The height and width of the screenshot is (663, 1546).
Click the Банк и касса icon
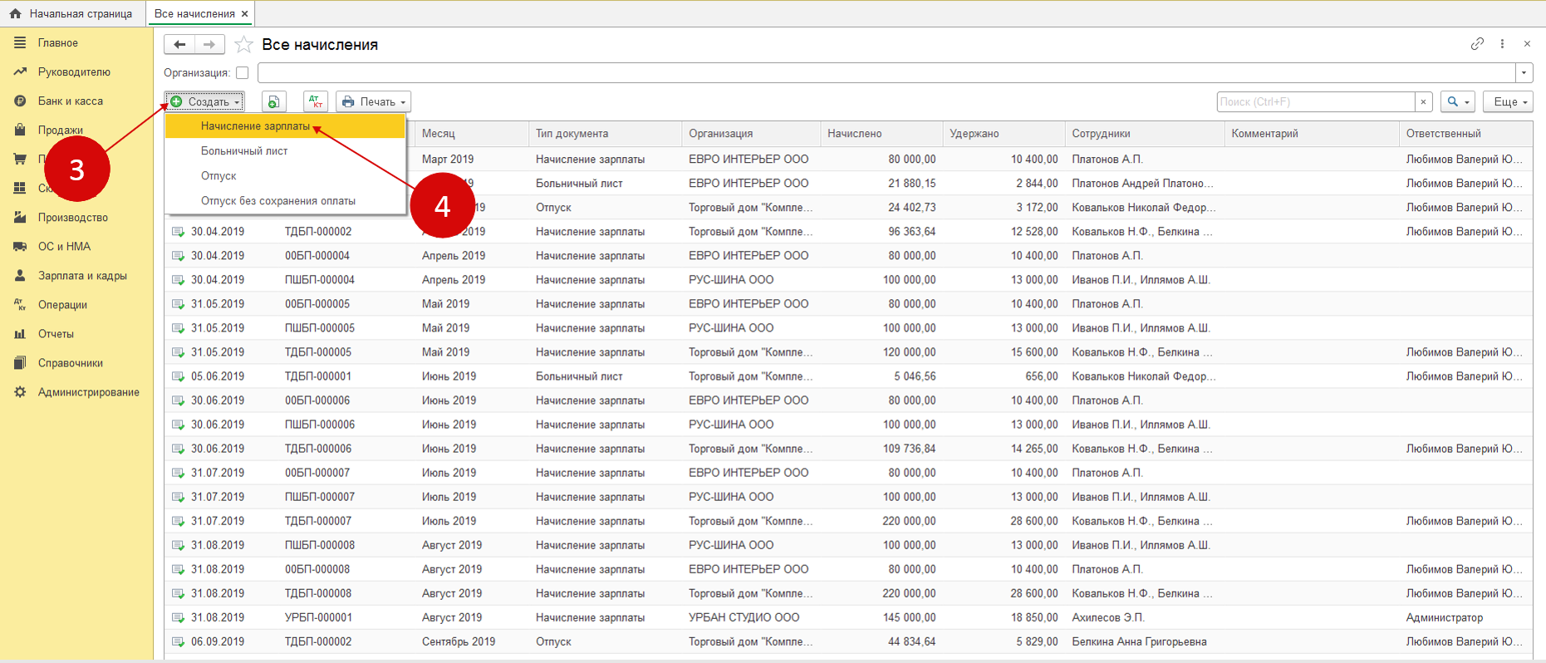pyautogui.click(x=20, y=101)
